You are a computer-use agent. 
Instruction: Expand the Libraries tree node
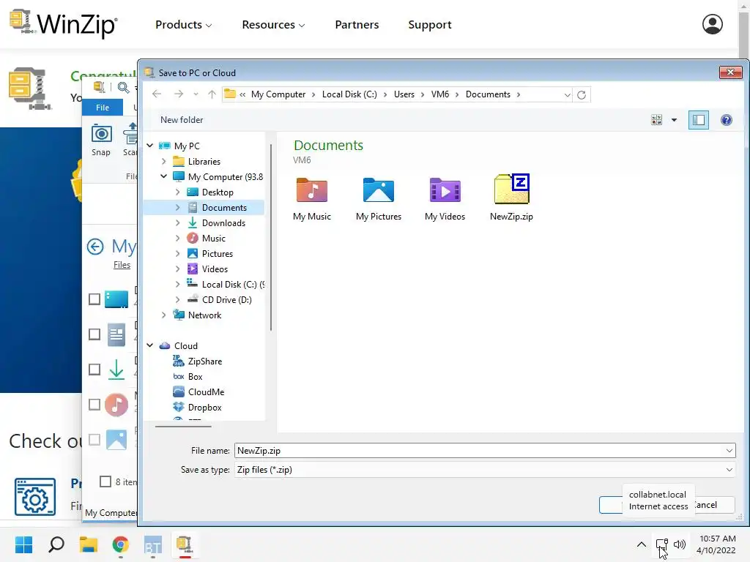pos(163,162)
